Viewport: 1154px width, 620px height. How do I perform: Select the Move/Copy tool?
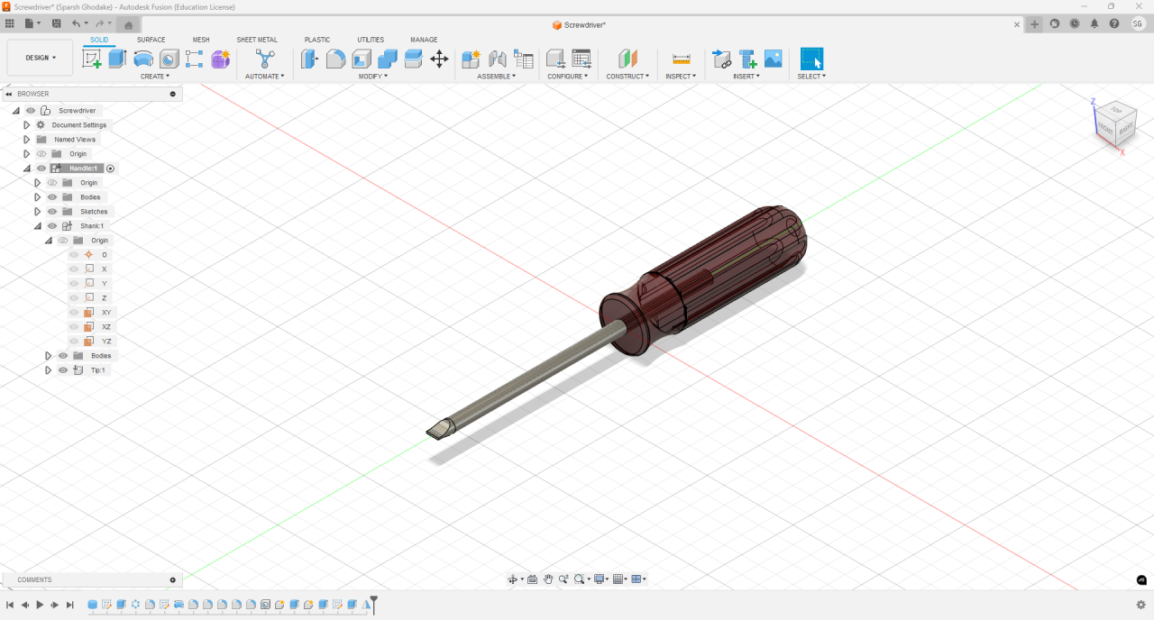(x=439, y=59)
